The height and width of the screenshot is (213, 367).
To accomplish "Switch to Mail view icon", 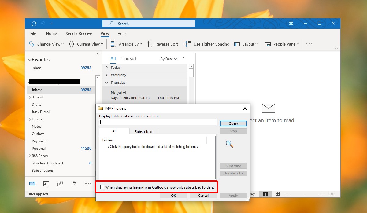I will point(32,184).
